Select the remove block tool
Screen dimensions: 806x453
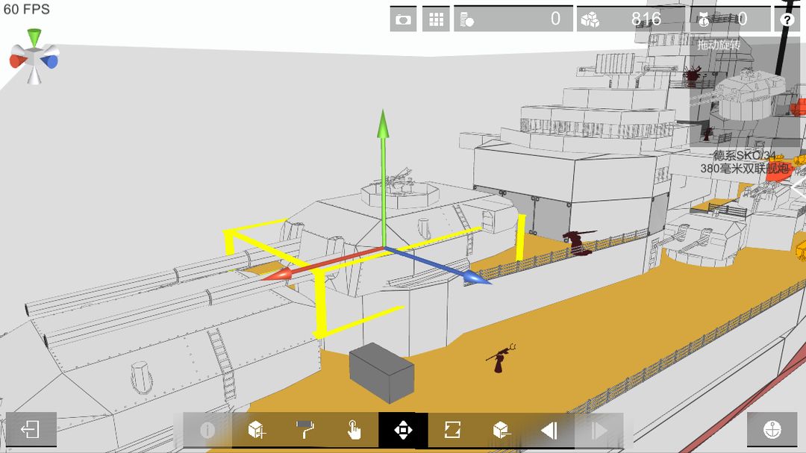pos(501,430)
